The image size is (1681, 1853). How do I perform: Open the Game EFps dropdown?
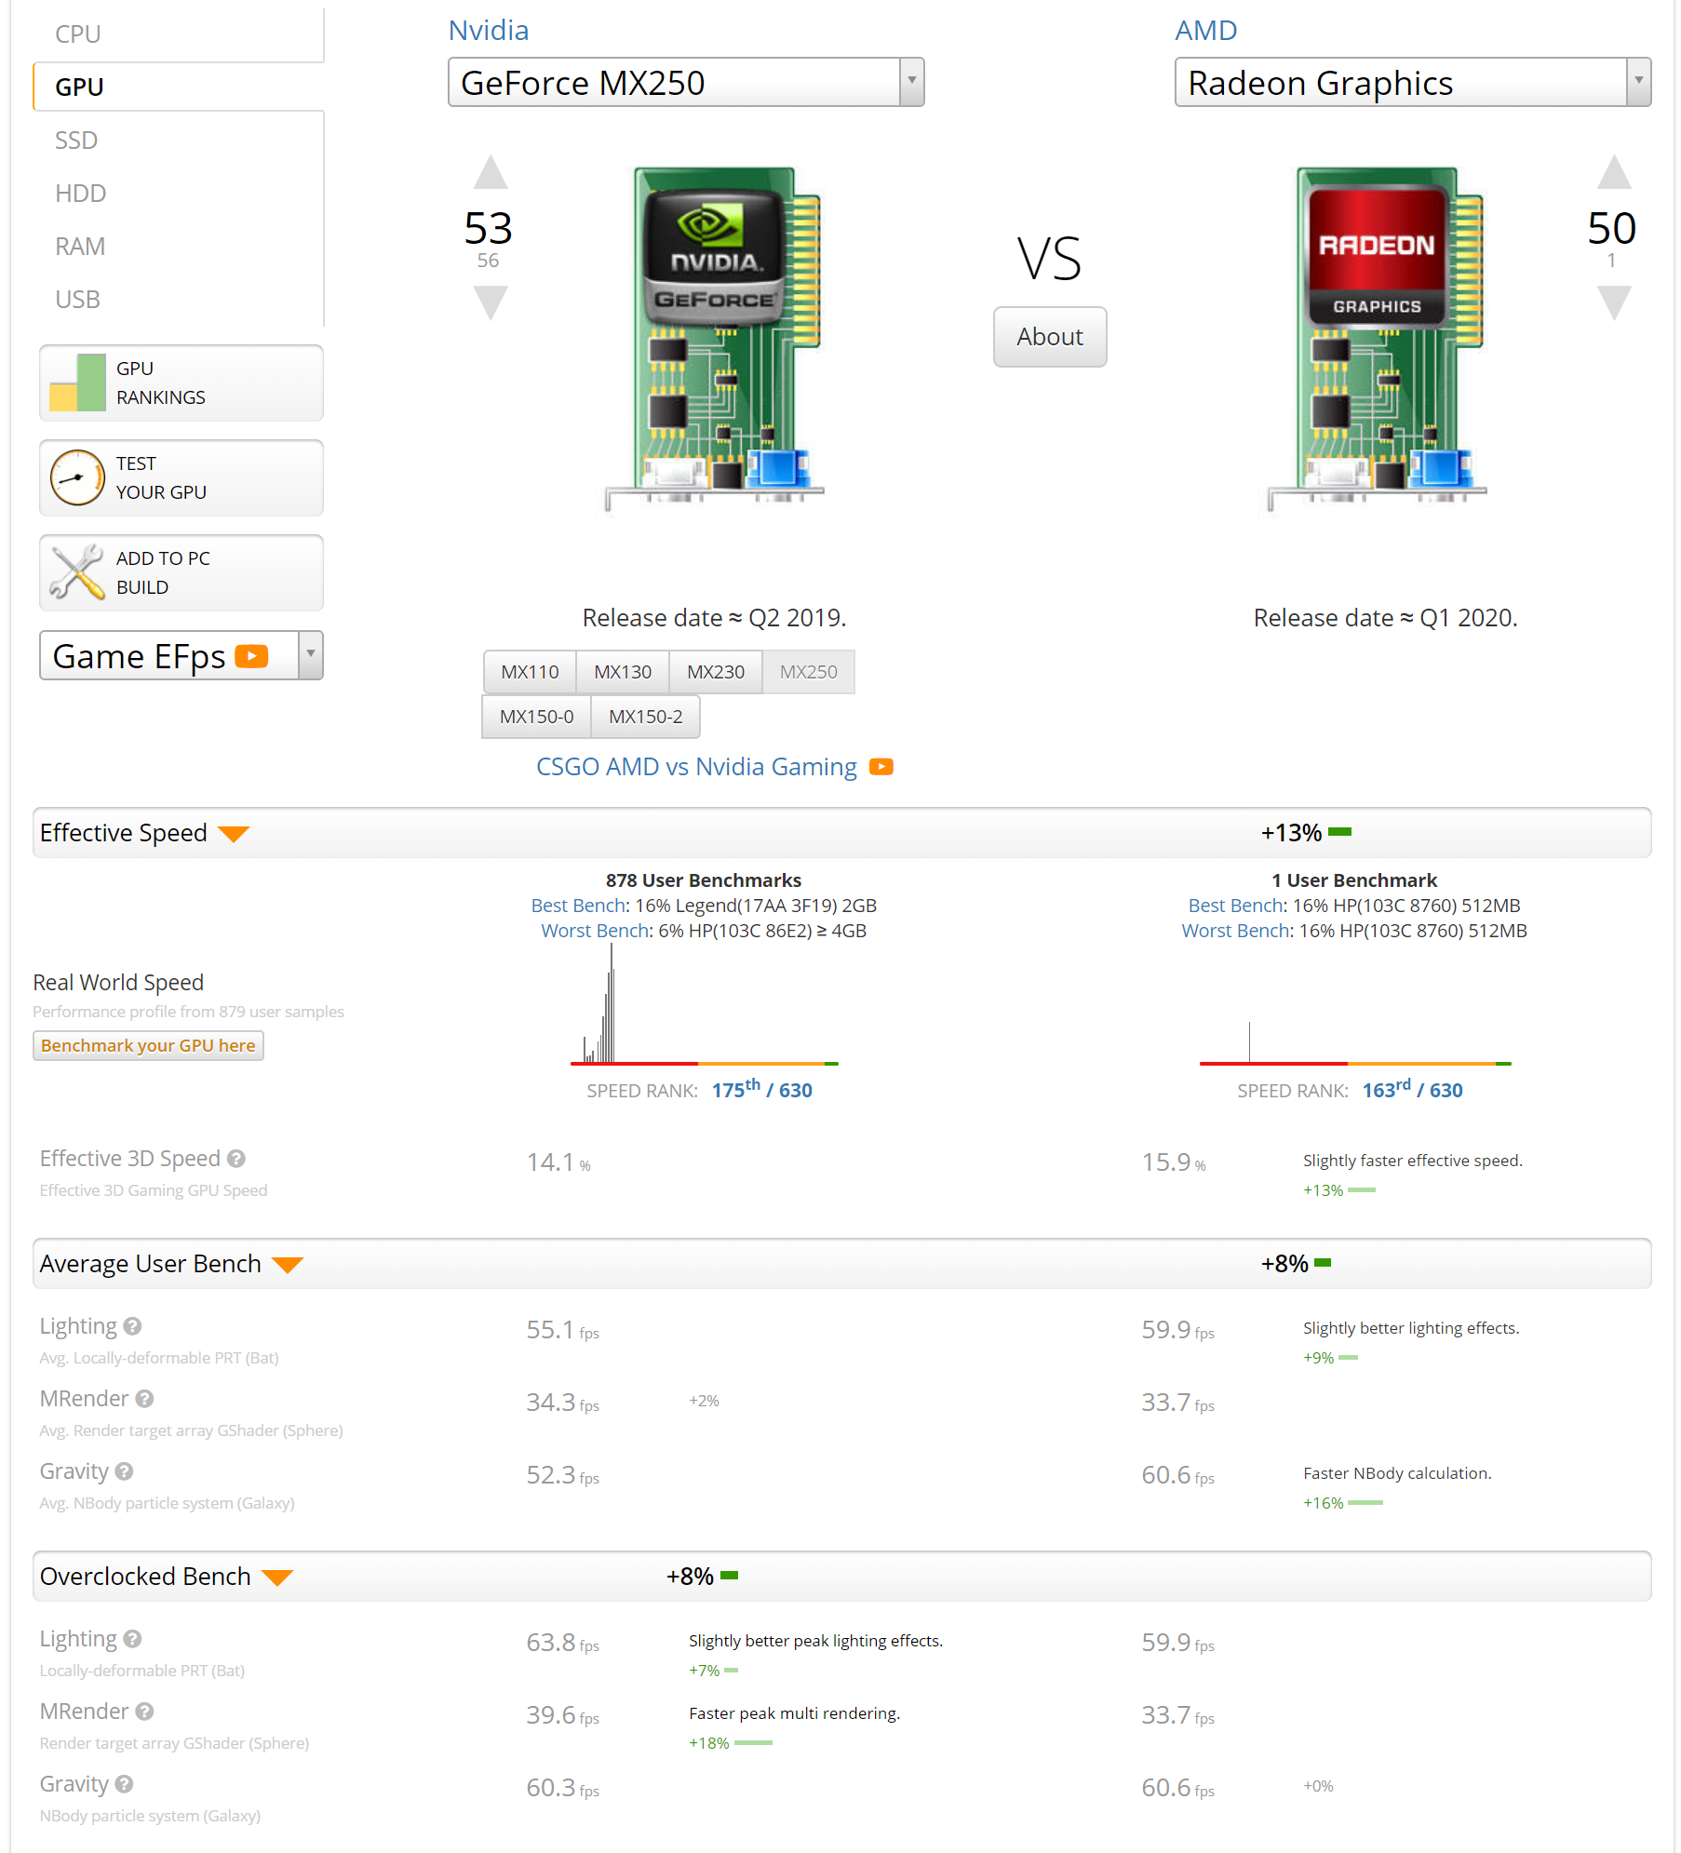(182, 655)
